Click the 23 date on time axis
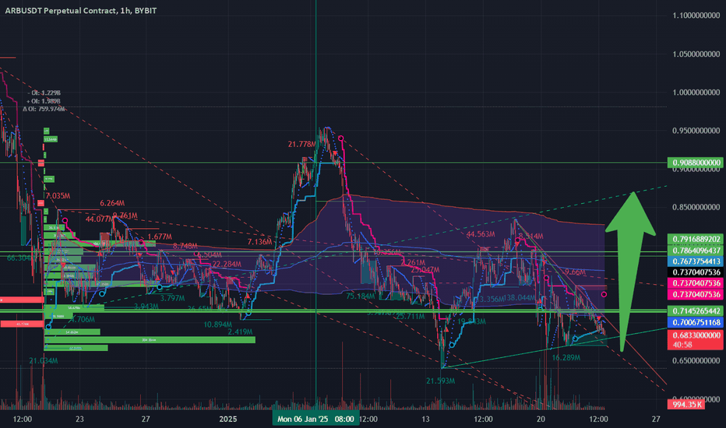 pos(79,419)
